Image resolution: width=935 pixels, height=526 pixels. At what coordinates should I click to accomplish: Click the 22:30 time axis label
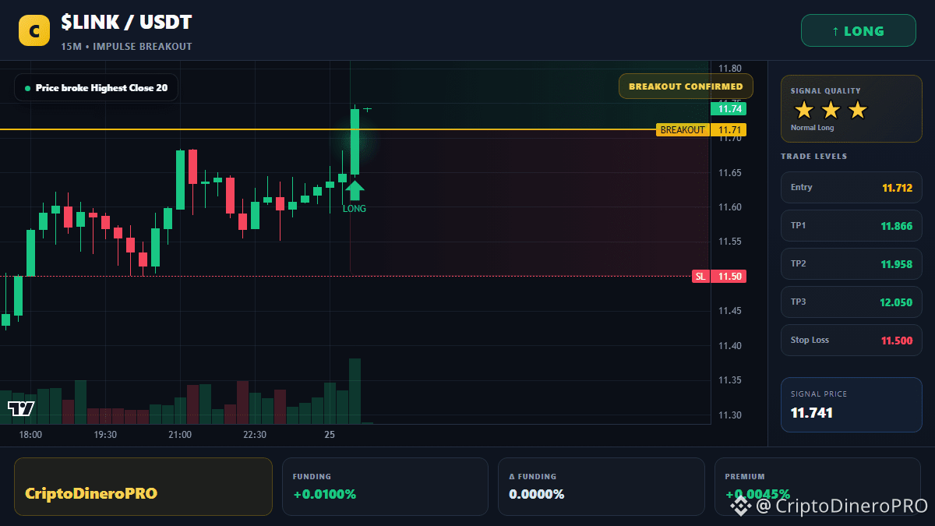pyautogui.click(x=255, y=435)
